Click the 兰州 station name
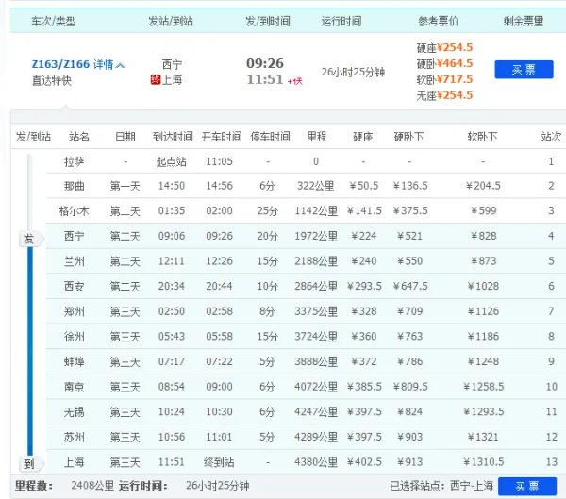The image size is (566, 499). (x=74, y=261)
